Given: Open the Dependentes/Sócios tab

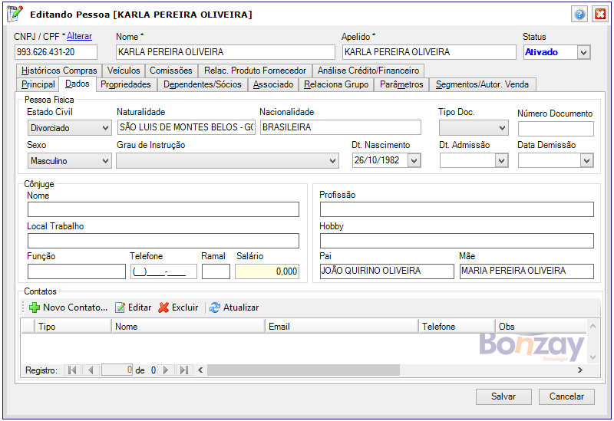Looking at the screenshot, I should (203, 84).
